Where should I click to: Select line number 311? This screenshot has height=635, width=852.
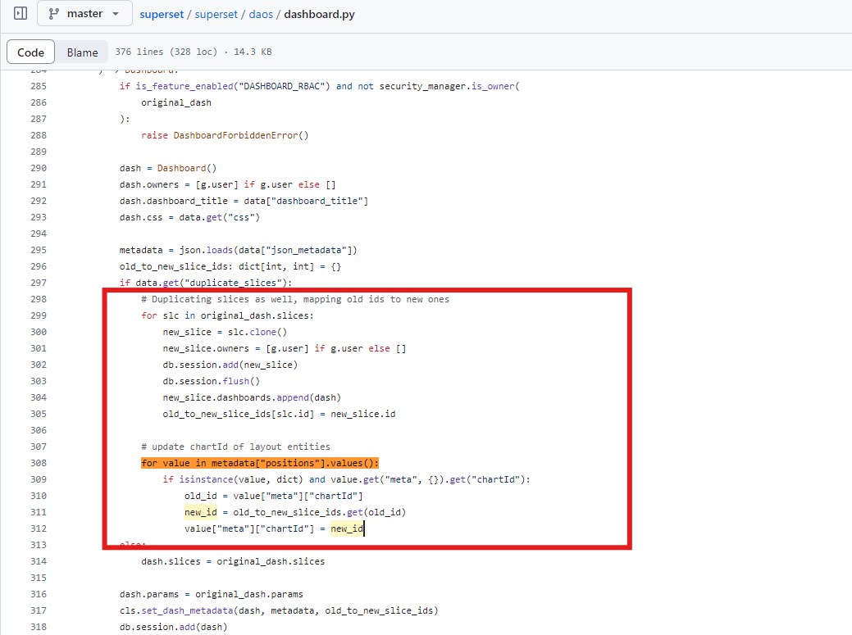tap(39, 512)
